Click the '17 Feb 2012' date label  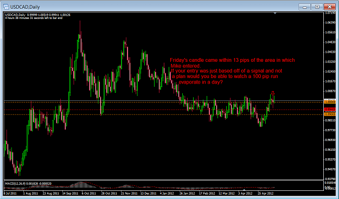click(x=207, y=194)
